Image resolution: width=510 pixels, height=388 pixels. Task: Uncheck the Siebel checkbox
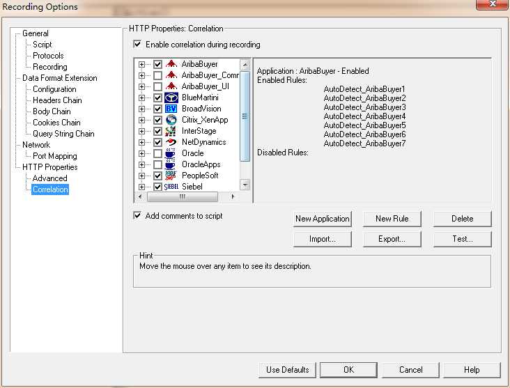(157, 187)
